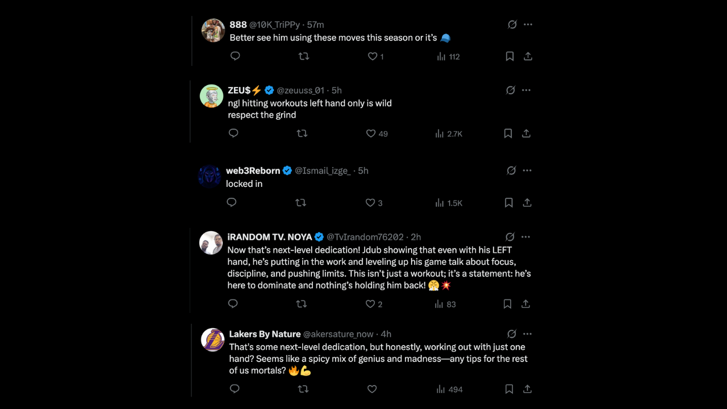Open the @zeuuss_01 handle link
Screen dimensions: 727x409
(x=300, y=90)
